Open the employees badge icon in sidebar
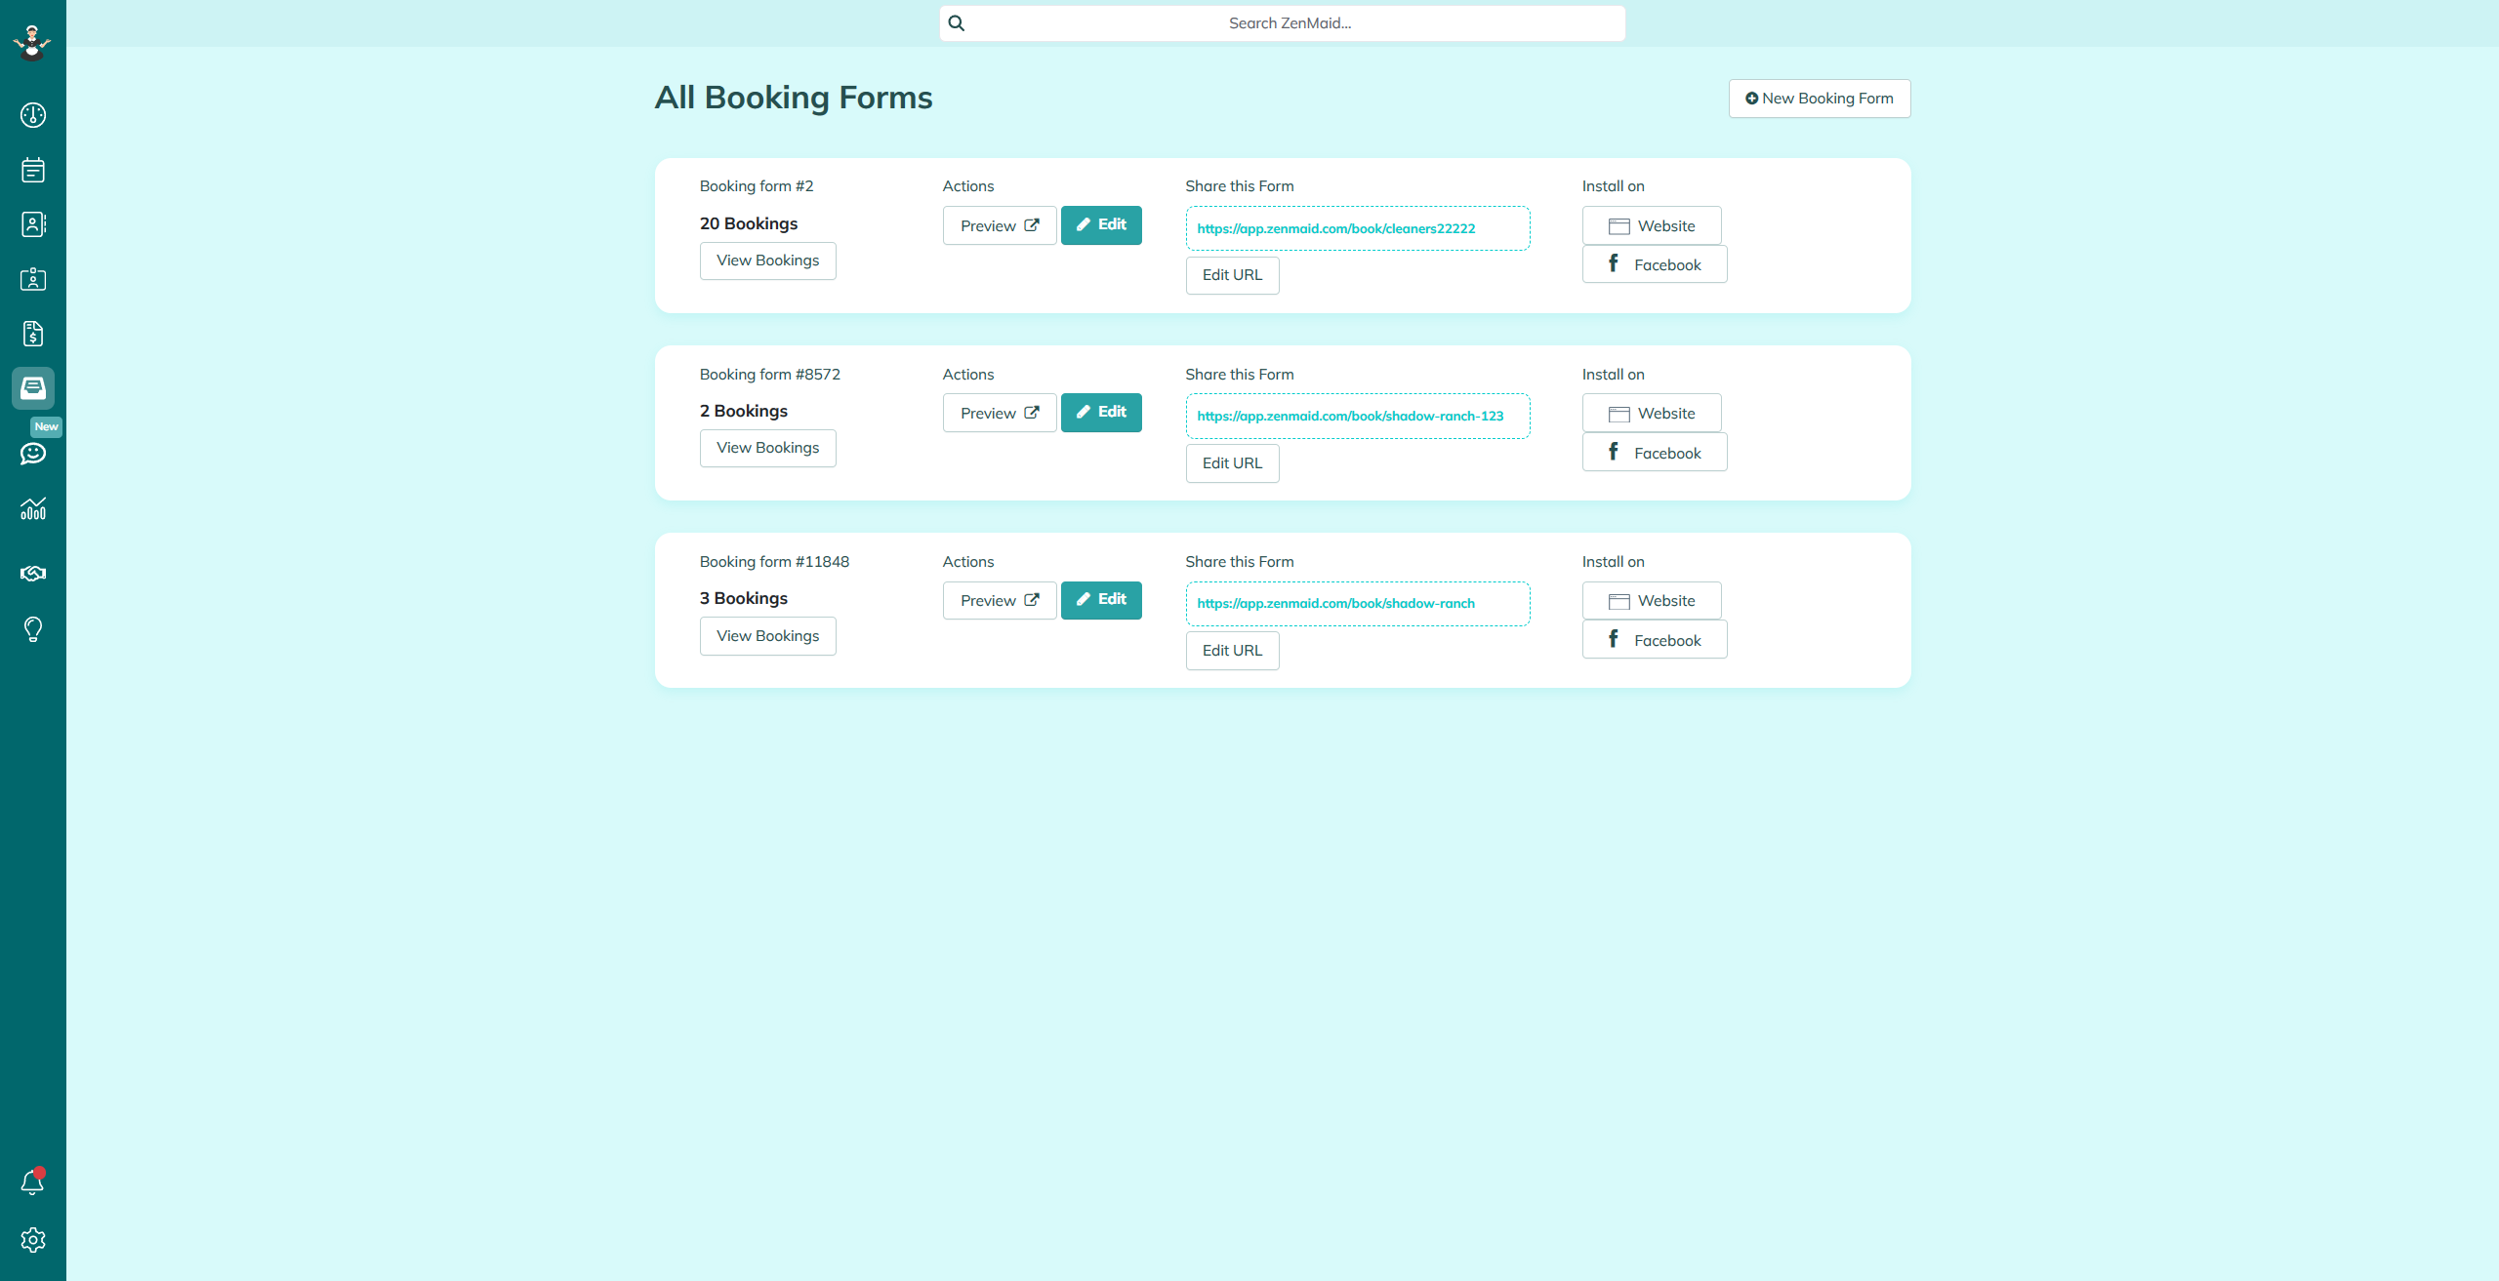 pyautogui.click(x=33, y=279)
